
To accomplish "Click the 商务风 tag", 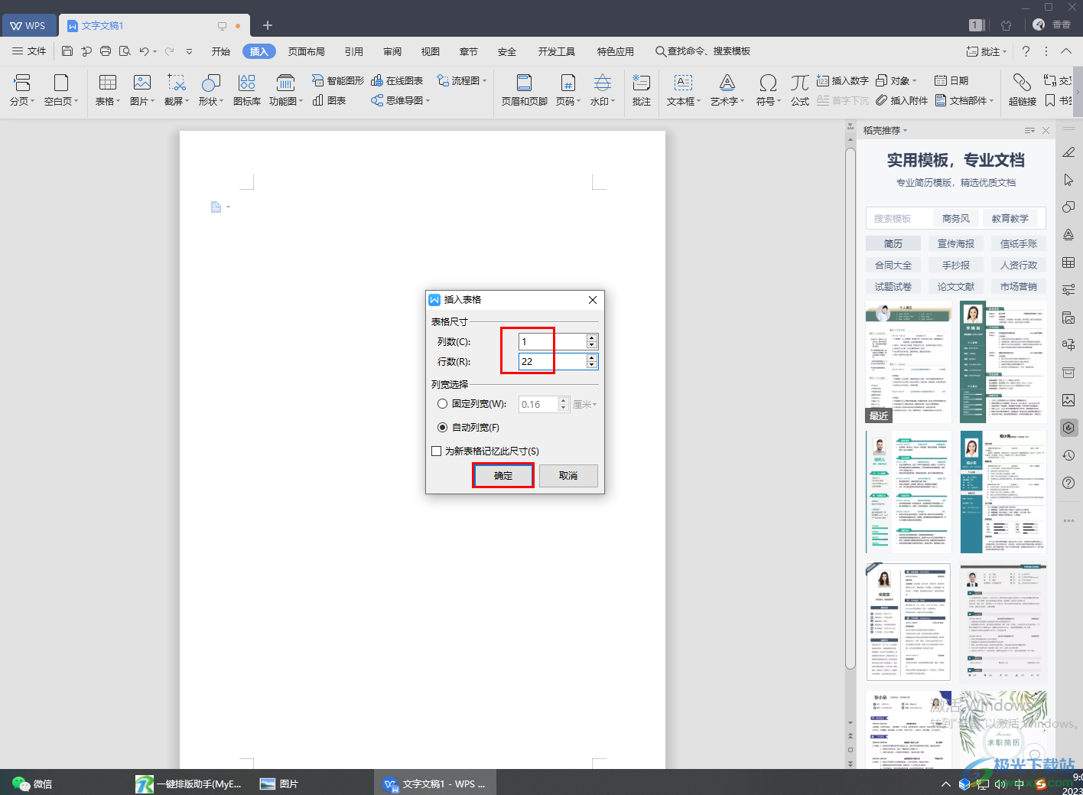I will point(956,218).
